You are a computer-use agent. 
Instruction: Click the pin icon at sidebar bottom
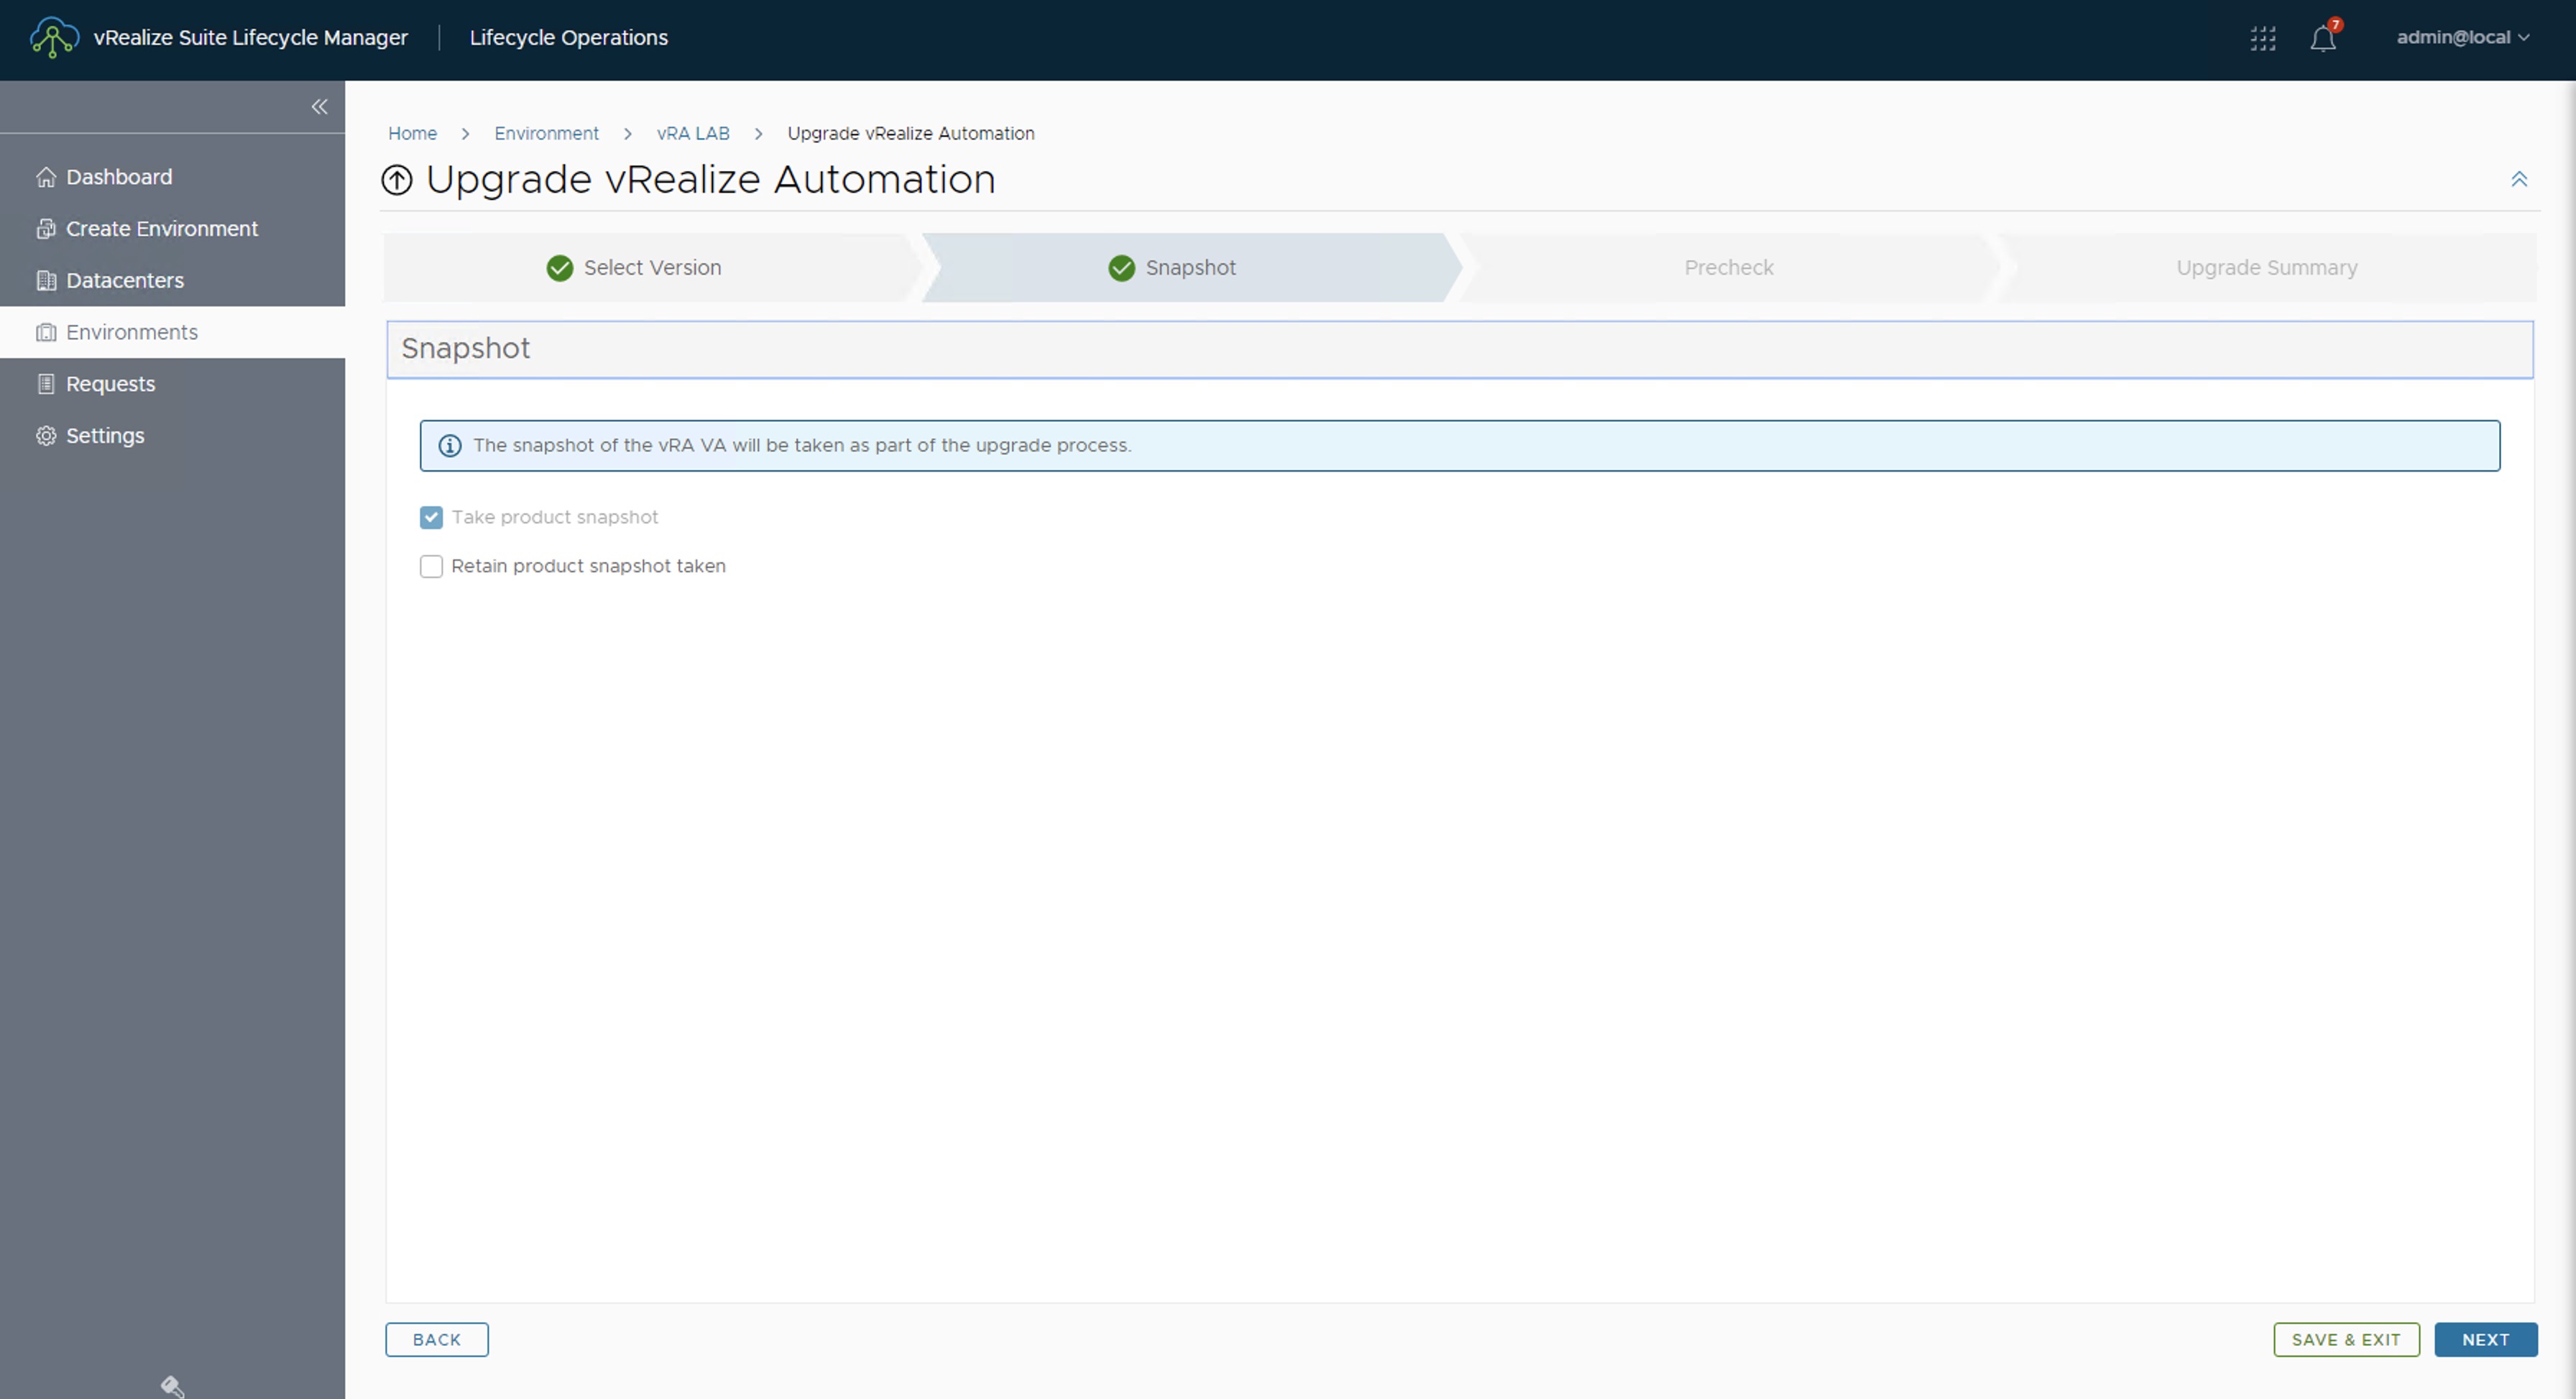pyautogui.click(x=172, y=1385)
